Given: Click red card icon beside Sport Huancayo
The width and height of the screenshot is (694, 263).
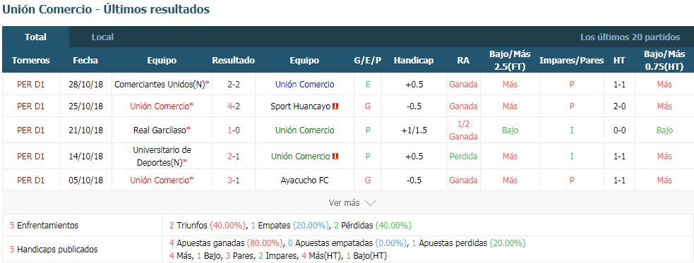Looking at the screenshot, I should [x=335, y=106].
